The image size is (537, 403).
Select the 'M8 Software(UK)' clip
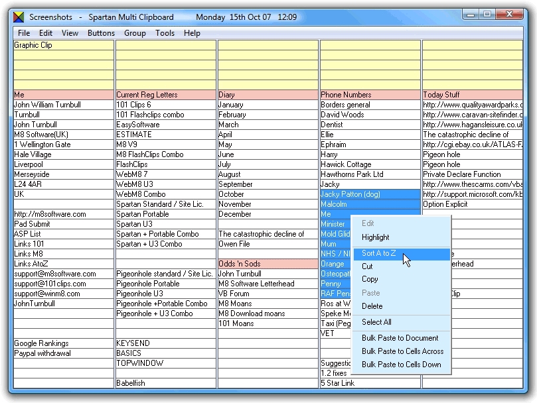[x=63, y=135]
